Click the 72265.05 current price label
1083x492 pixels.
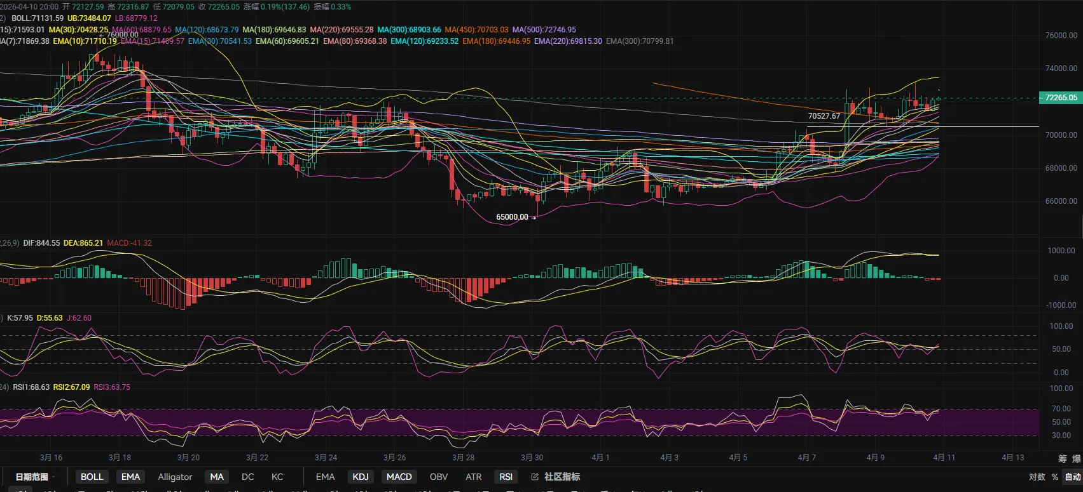[x=1060, y=98]
